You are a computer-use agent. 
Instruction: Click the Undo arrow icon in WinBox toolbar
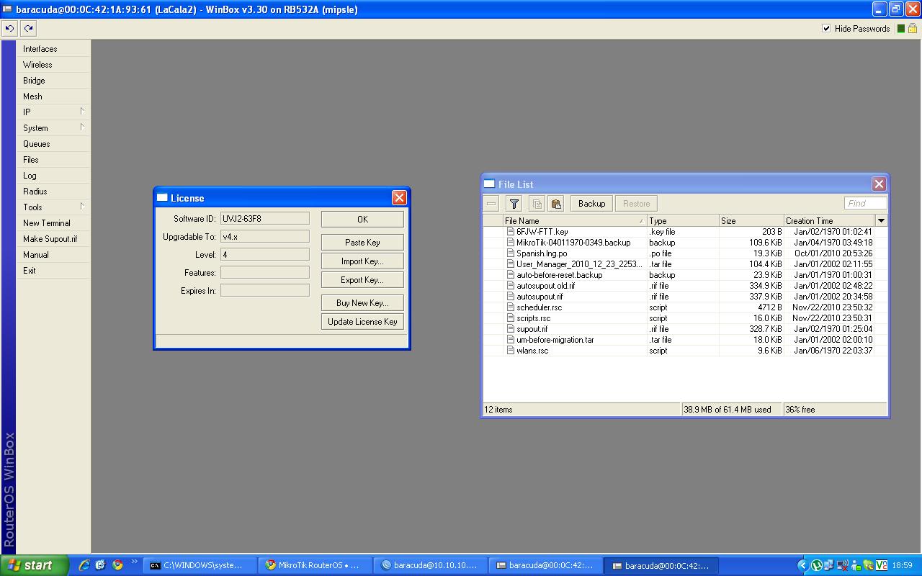[x=9, y=29]
